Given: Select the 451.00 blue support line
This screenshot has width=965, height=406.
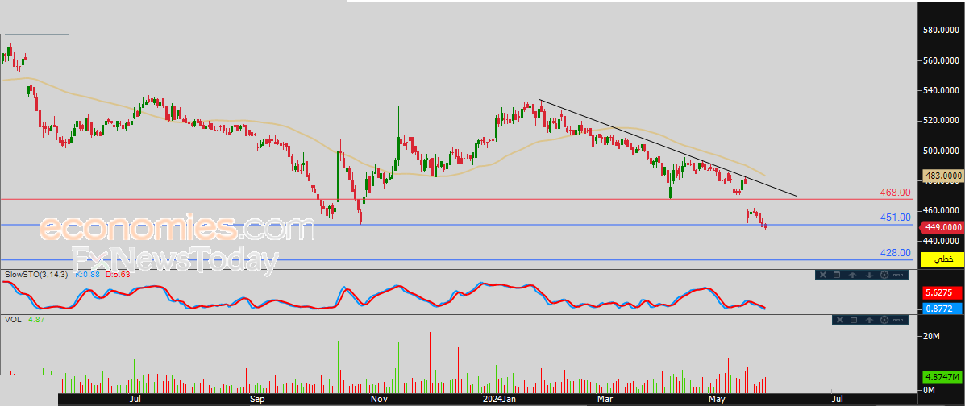Looking at the screenshot, I should 455,225.
